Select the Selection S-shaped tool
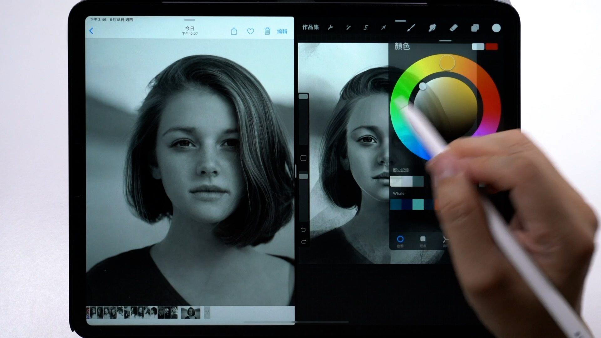 pos(366,28)
